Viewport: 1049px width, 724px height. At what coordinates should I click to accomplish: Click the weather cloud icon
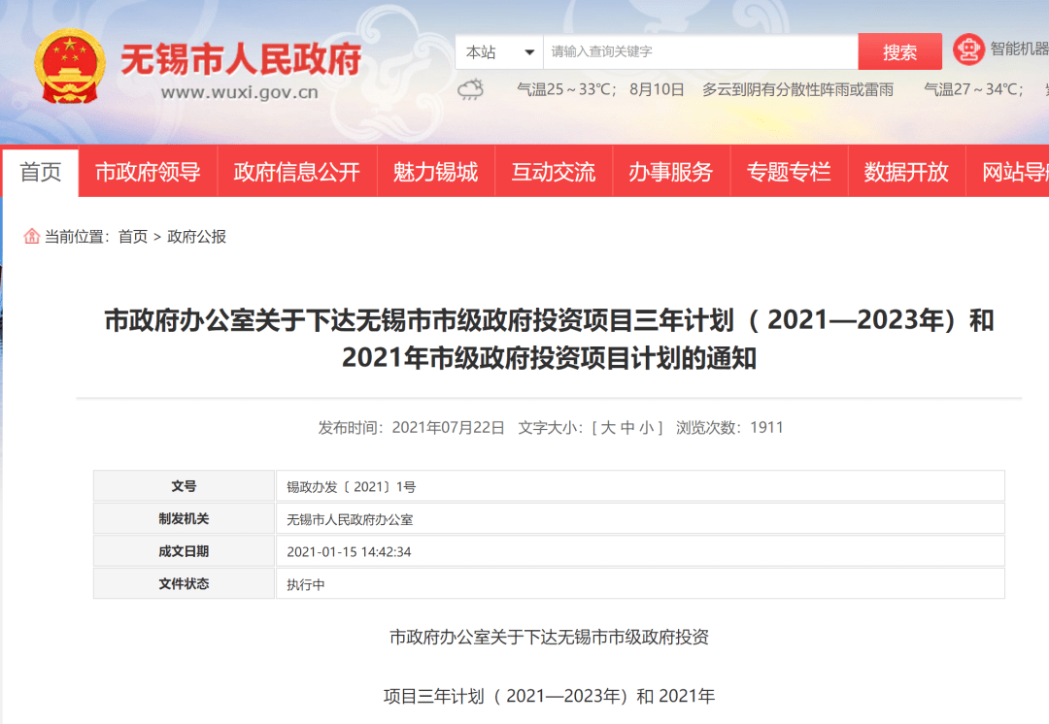pos(470,89)
